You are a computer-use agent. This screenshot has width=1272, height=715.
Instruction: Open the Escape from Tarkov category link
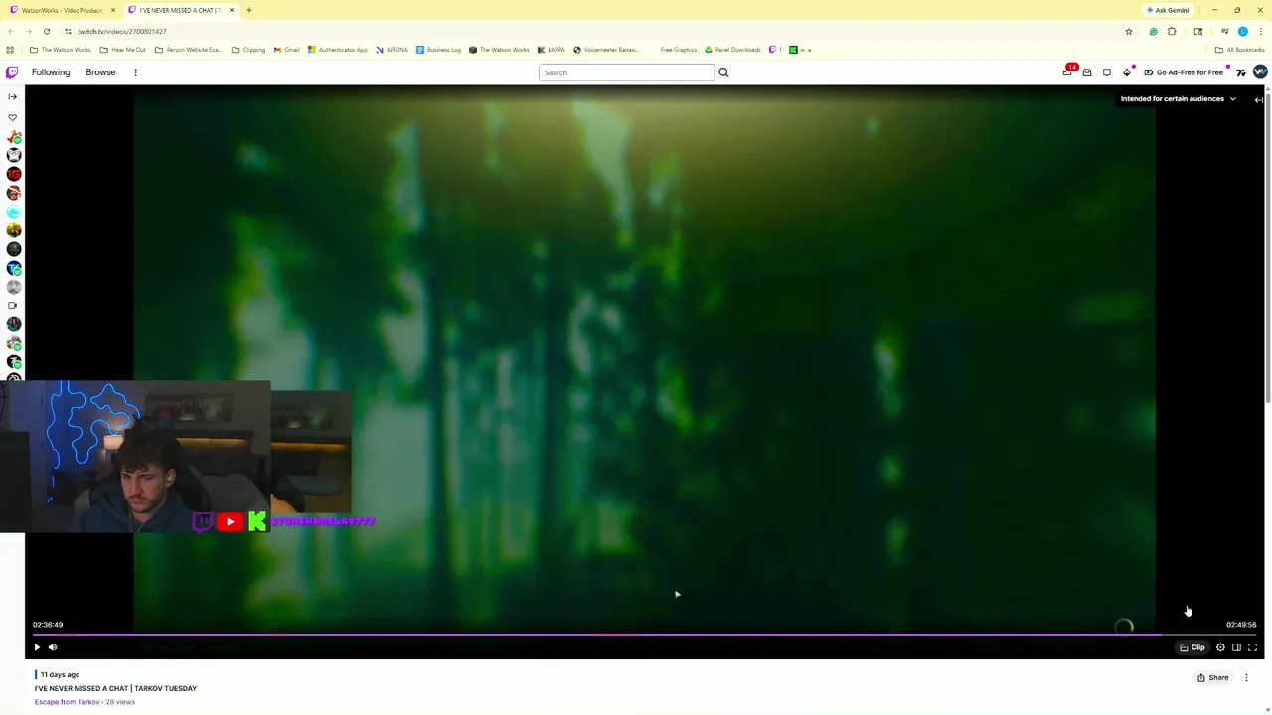pyautogui.click(x=67, y=702)
